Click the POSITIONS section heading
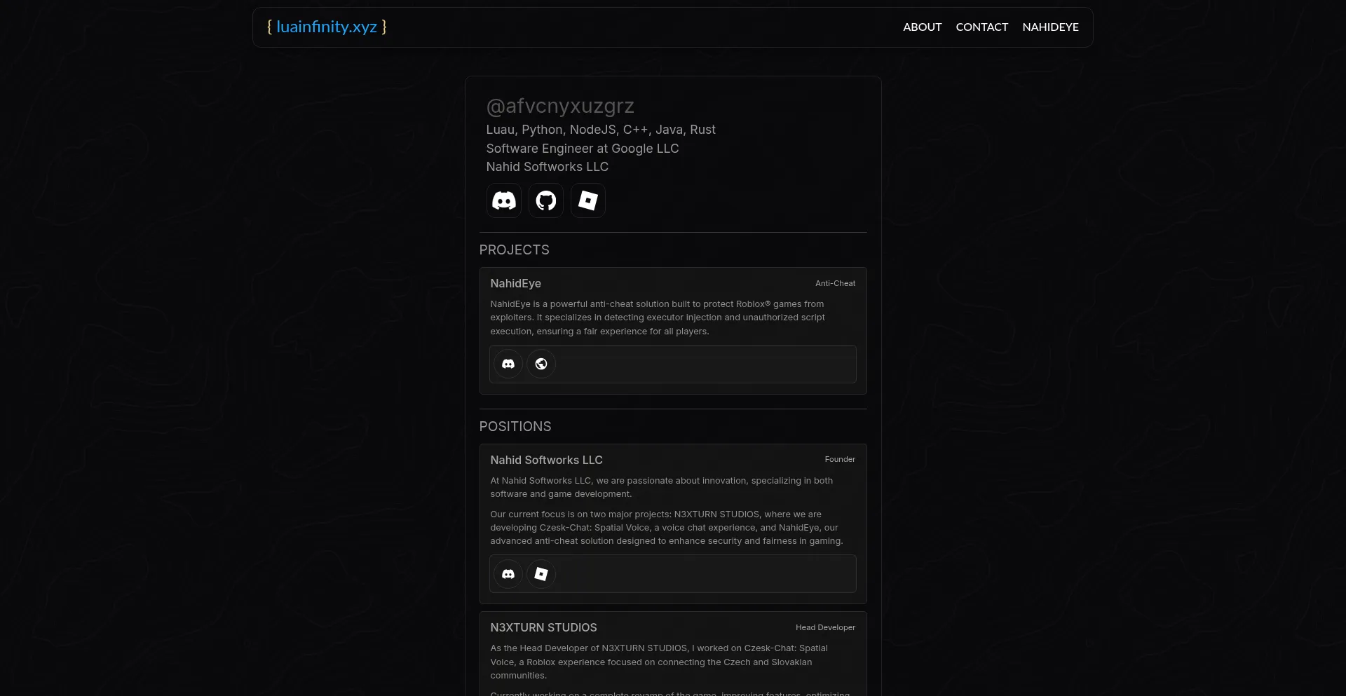 515,427
